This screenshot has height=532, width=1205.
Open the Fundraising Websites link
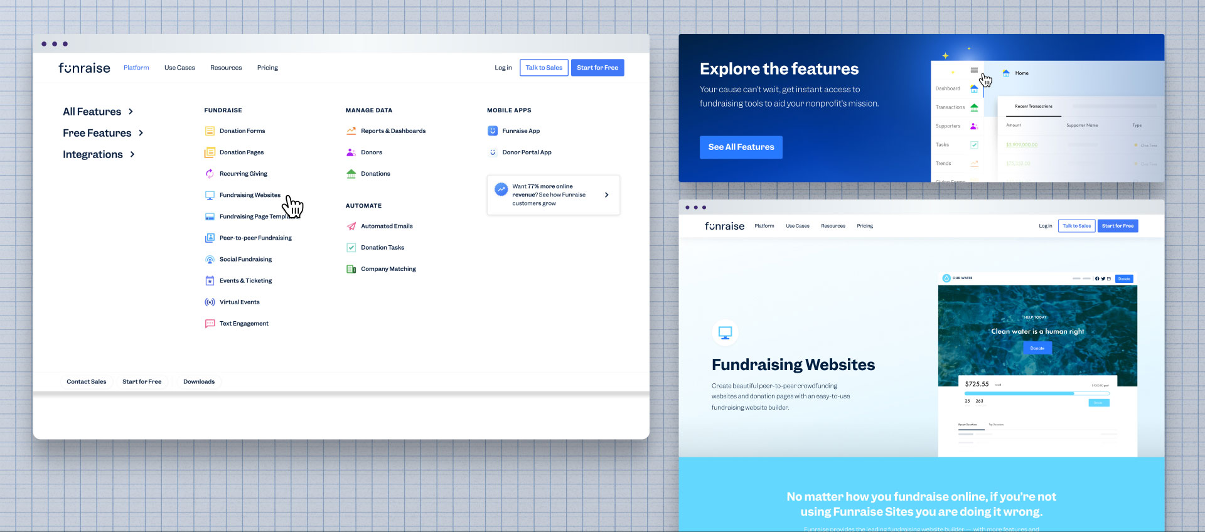click(x=250, y=195)
